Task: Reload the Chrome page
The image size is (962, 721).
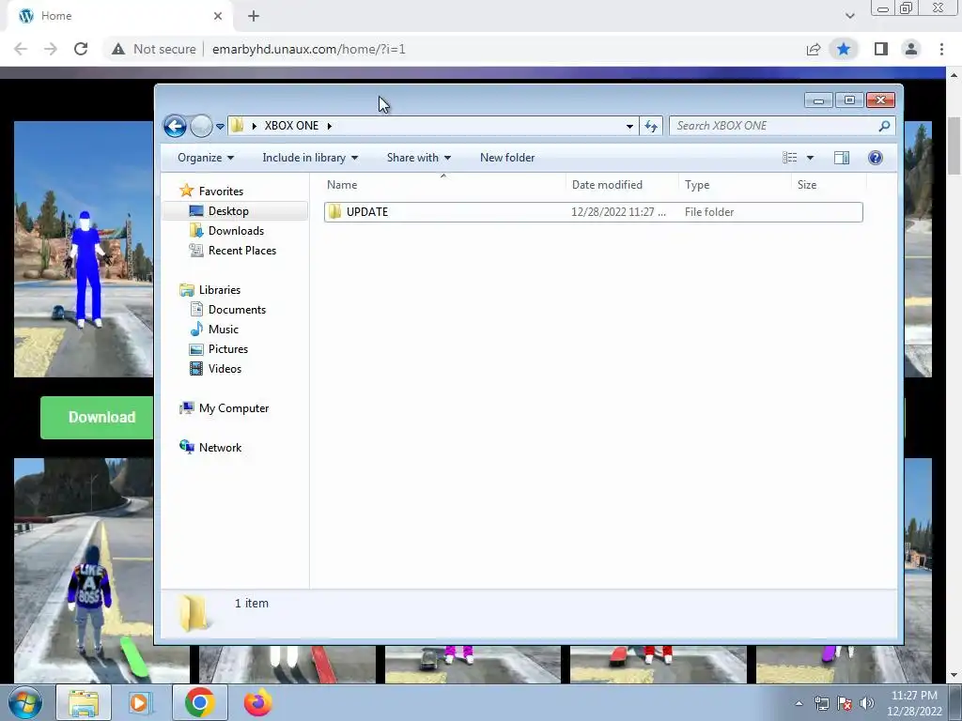Action: [81, 49]
